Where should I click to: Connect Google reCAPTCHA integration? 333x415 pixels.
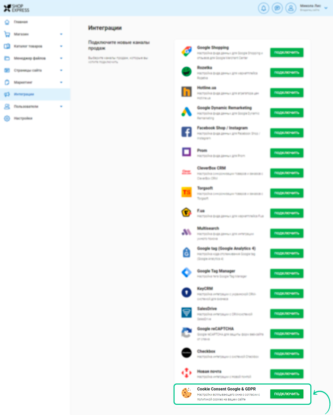(x=287, y=333)
